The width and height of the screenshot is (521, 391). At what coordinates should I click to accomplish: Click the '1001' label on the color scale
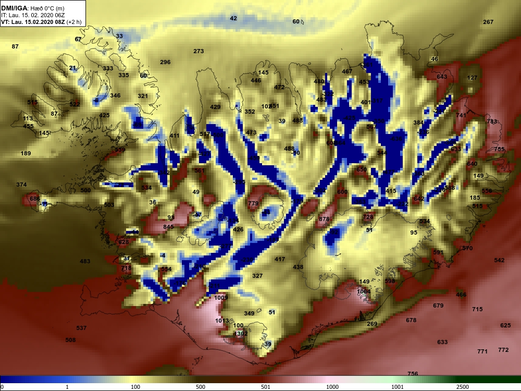point(398,387)
